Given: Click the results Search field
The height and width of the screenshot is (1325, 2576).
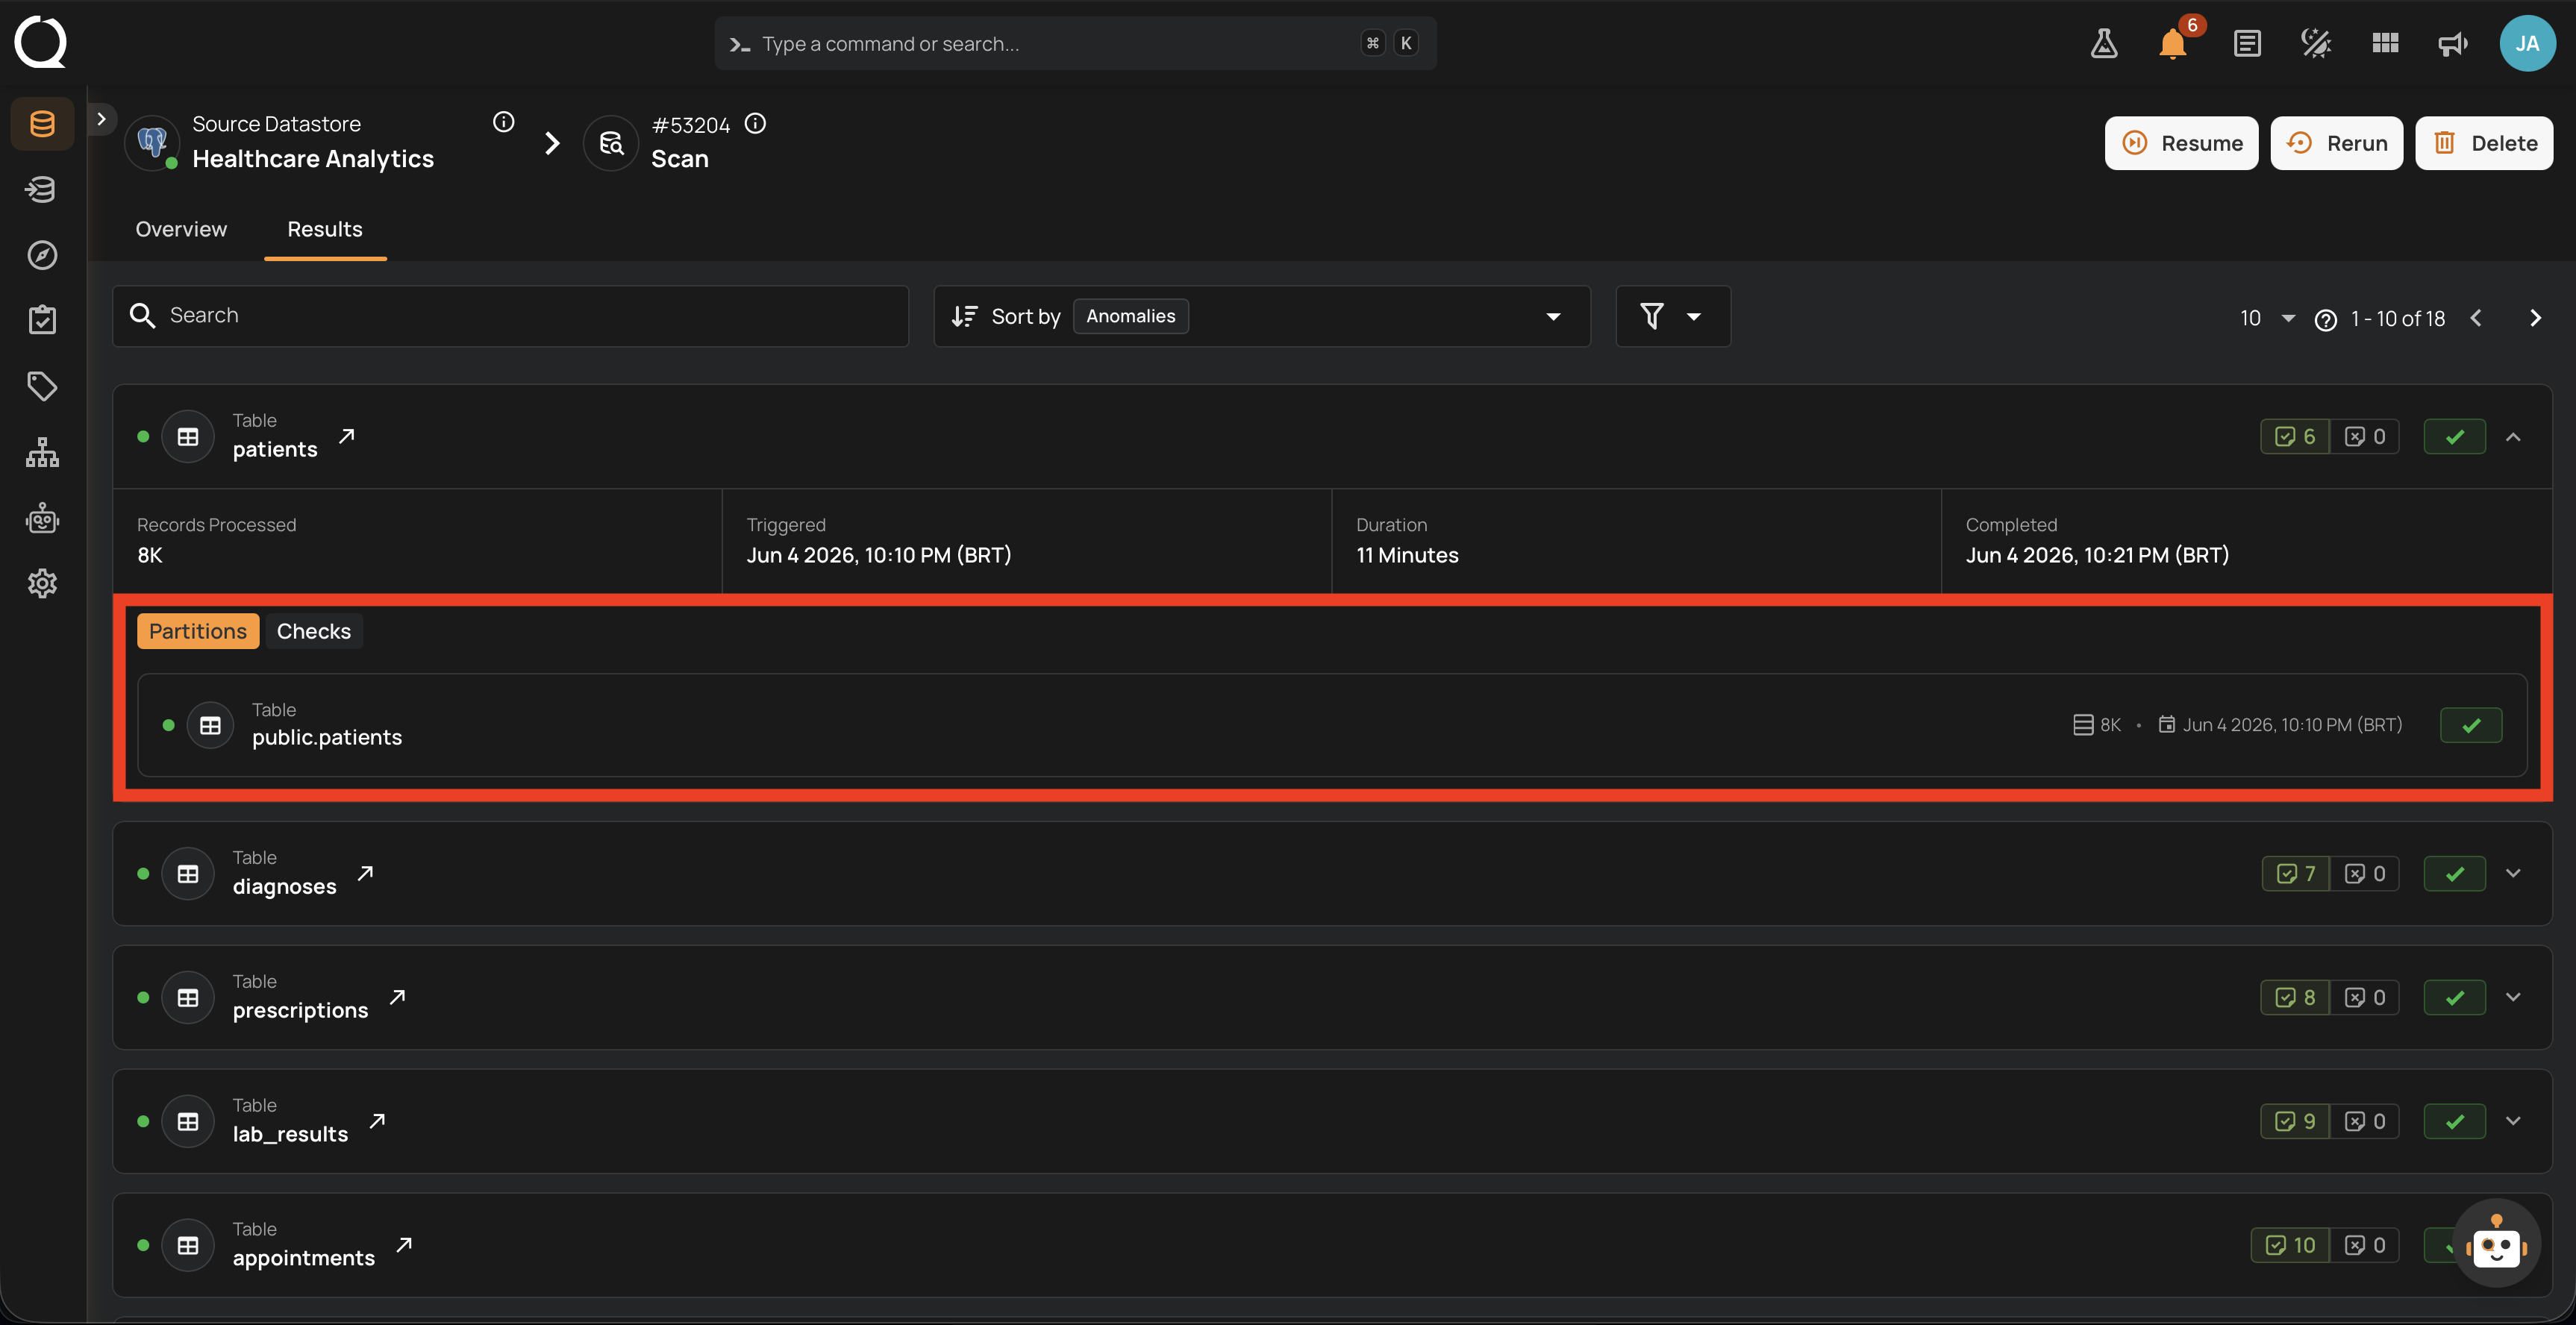Looking at the screenshot, I should click(x=510, y=316).
